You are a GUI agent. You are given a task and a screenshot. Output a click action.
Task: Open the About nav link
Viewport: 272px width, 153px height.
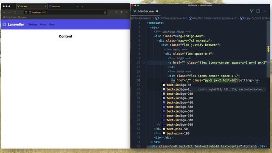tap(43, 25)
